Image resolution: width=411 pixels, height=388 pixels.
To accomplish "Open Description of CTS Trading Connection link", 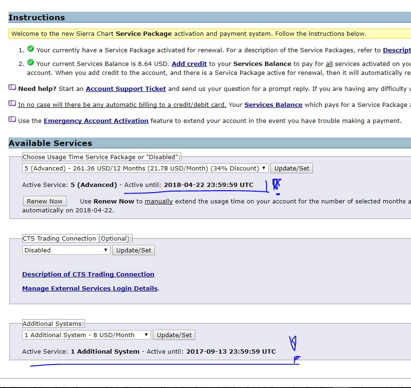I will click(x=88, y=274).
